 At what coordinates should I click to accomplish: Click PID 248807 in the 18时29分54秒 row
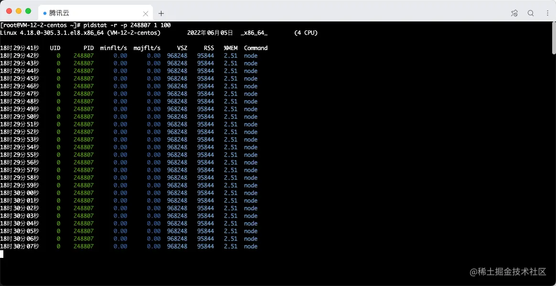(x=84, y=147)
